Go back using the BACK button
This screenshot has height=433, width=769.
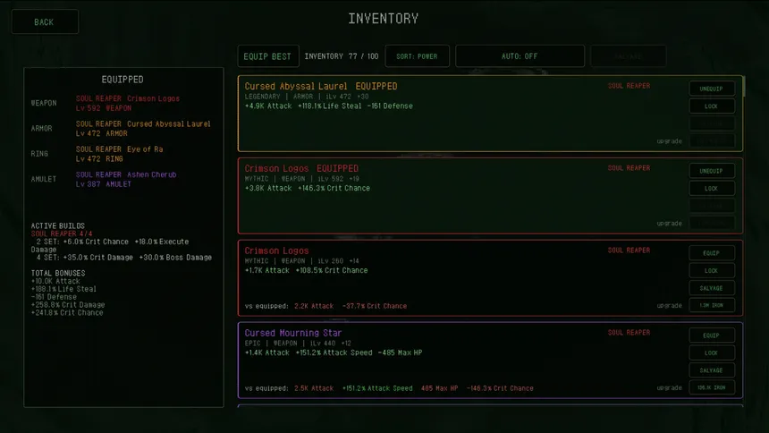point(45,22)
